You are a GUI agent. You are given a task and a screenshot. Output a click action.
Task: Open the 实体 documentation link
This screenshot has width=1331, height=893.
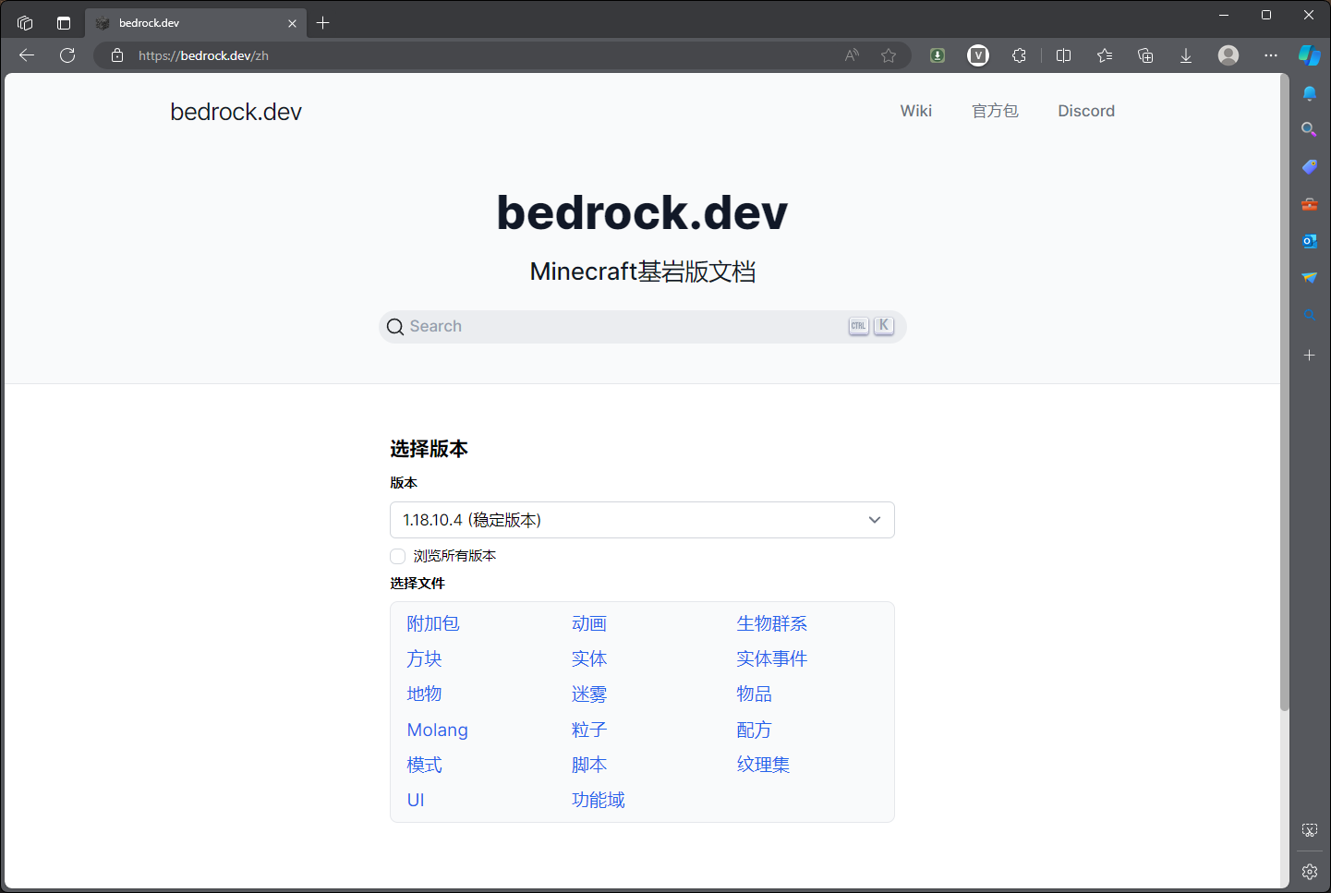point(589,658)
